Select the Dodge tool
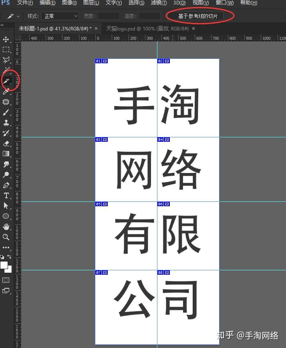Screen dimensions: 286x348 click(x=6, y=175)
